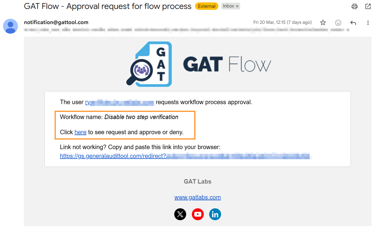Click the timestamp showing Fri 20 Mar
The height and width of the screenshot is (233, 381).
coord(282,22)
